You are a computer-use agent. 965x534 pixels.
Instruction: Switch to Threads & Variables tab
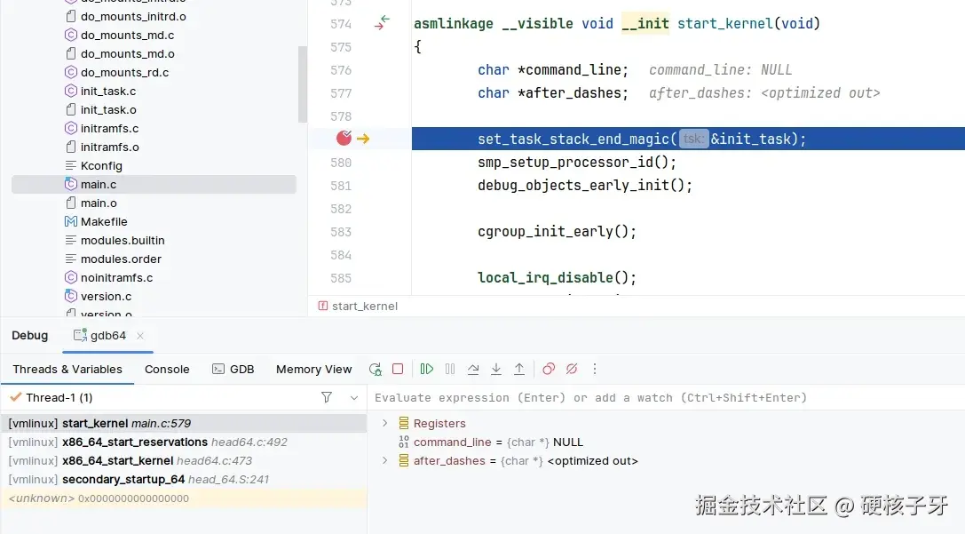pyautogui.click(x=67, y=369)
